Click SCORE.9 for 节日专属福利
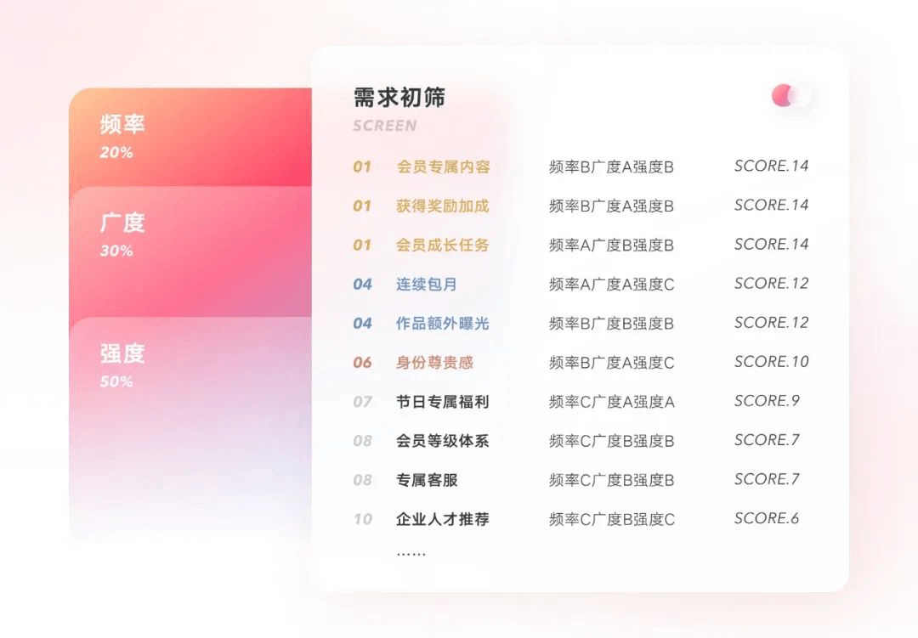This screenshot has height=638, width=918. (x=767, y=402)
